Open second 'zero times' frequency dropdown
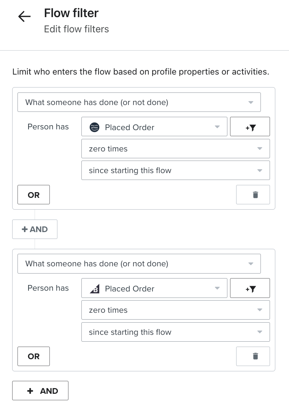Screen dimensions: 289x417 (x=175, y=310)
